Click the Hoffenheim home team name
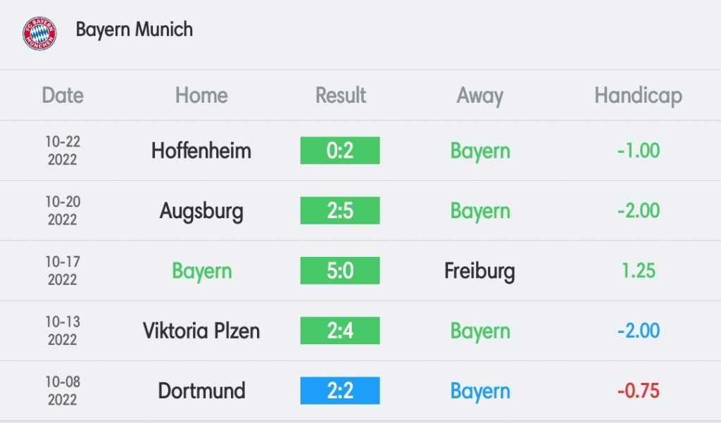The height and width of the screenshot is (423, 721). coord(201,151)
